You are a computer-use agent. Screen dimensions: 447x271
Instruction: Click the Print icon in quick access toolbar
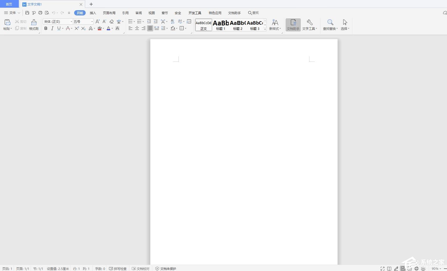coord(40,13)
